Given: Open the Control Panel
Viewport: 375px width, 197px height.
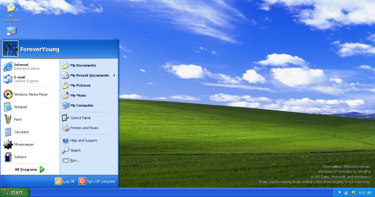Looking at the screenshot, I should (89, 118).
